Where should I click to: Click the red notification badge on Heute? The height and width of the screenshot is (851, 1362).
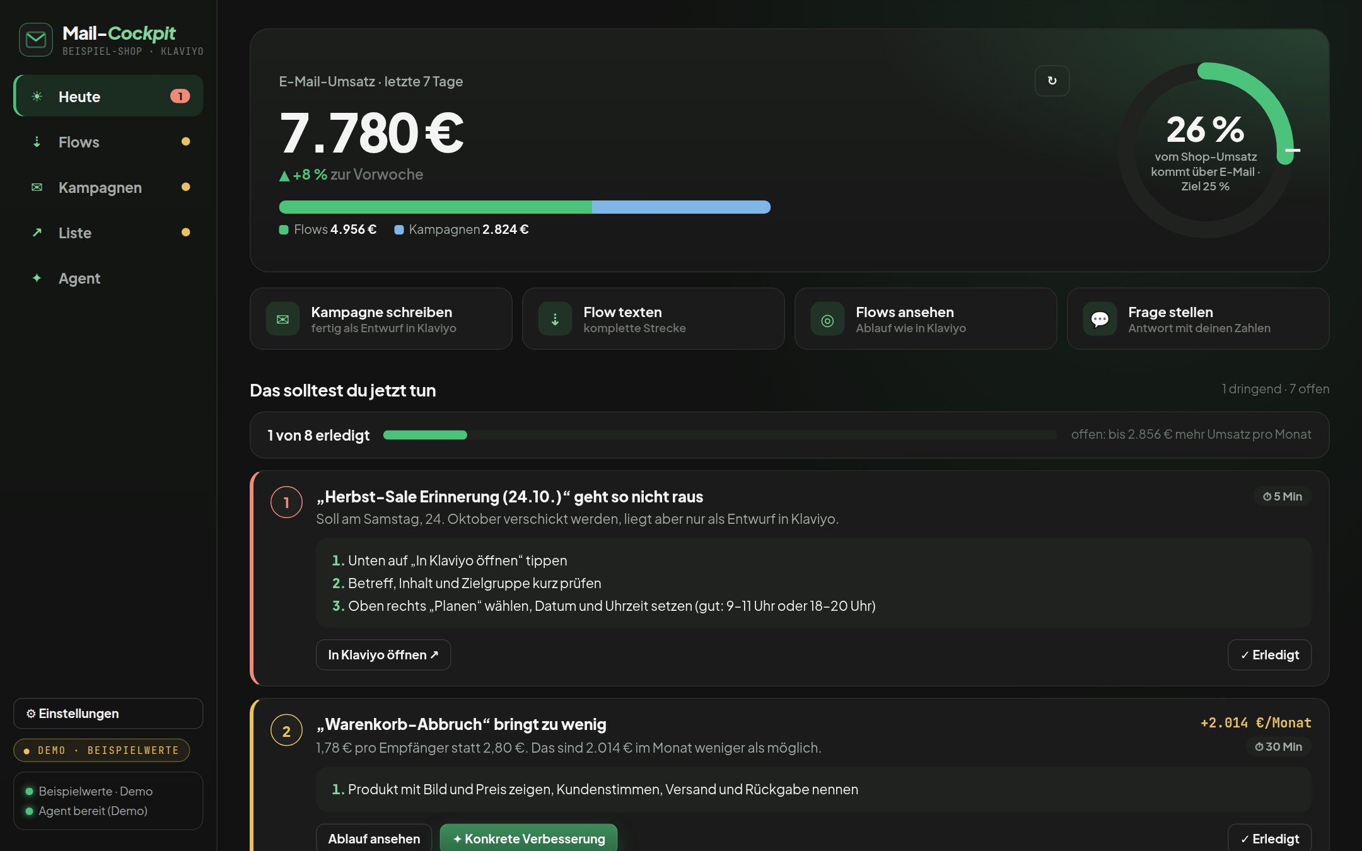click(180, 96)
